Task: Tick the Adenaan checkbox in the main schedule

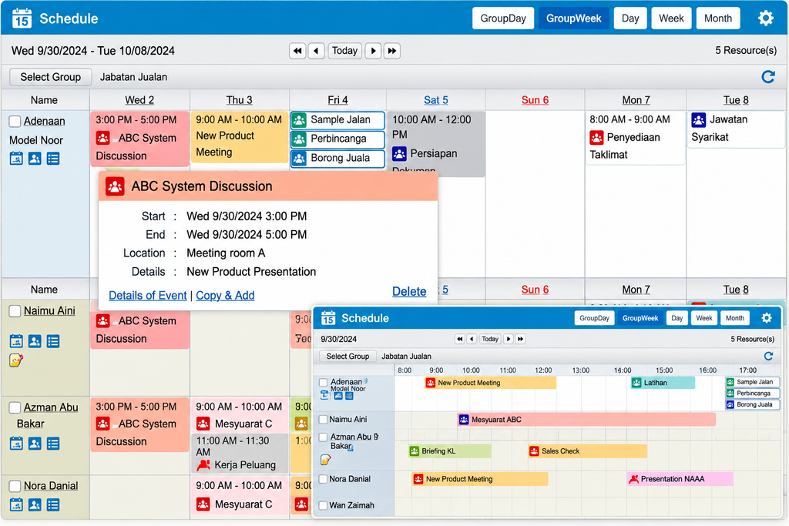Action: [15, 121]
